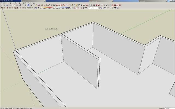Select the Follow Me tool
This screenshot has width=175, height=109.
64,5
